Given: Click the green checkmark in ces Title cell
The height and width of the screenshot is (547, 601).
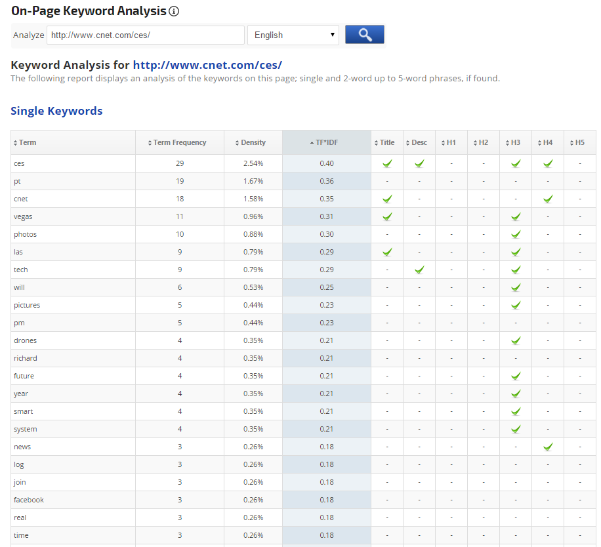Looking at the screenshot, I should tap(387, 163).
